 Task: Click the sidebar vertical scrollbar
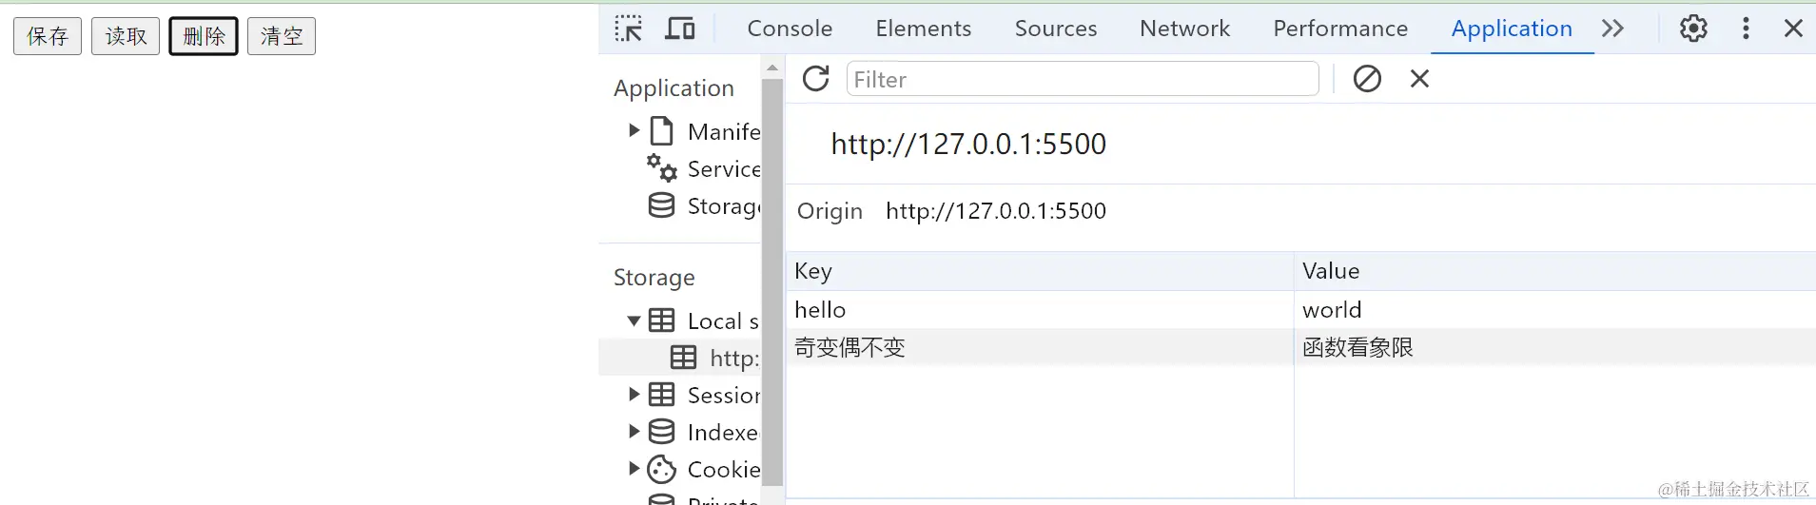772,285
